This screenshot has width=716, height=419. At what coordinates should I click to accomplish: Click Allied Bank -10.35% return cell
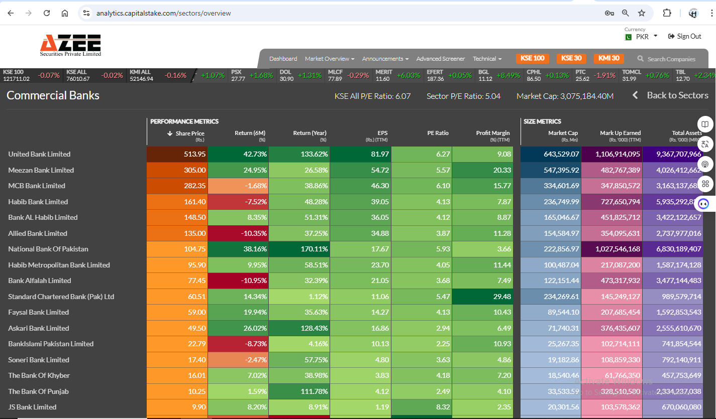click(238, 233)
